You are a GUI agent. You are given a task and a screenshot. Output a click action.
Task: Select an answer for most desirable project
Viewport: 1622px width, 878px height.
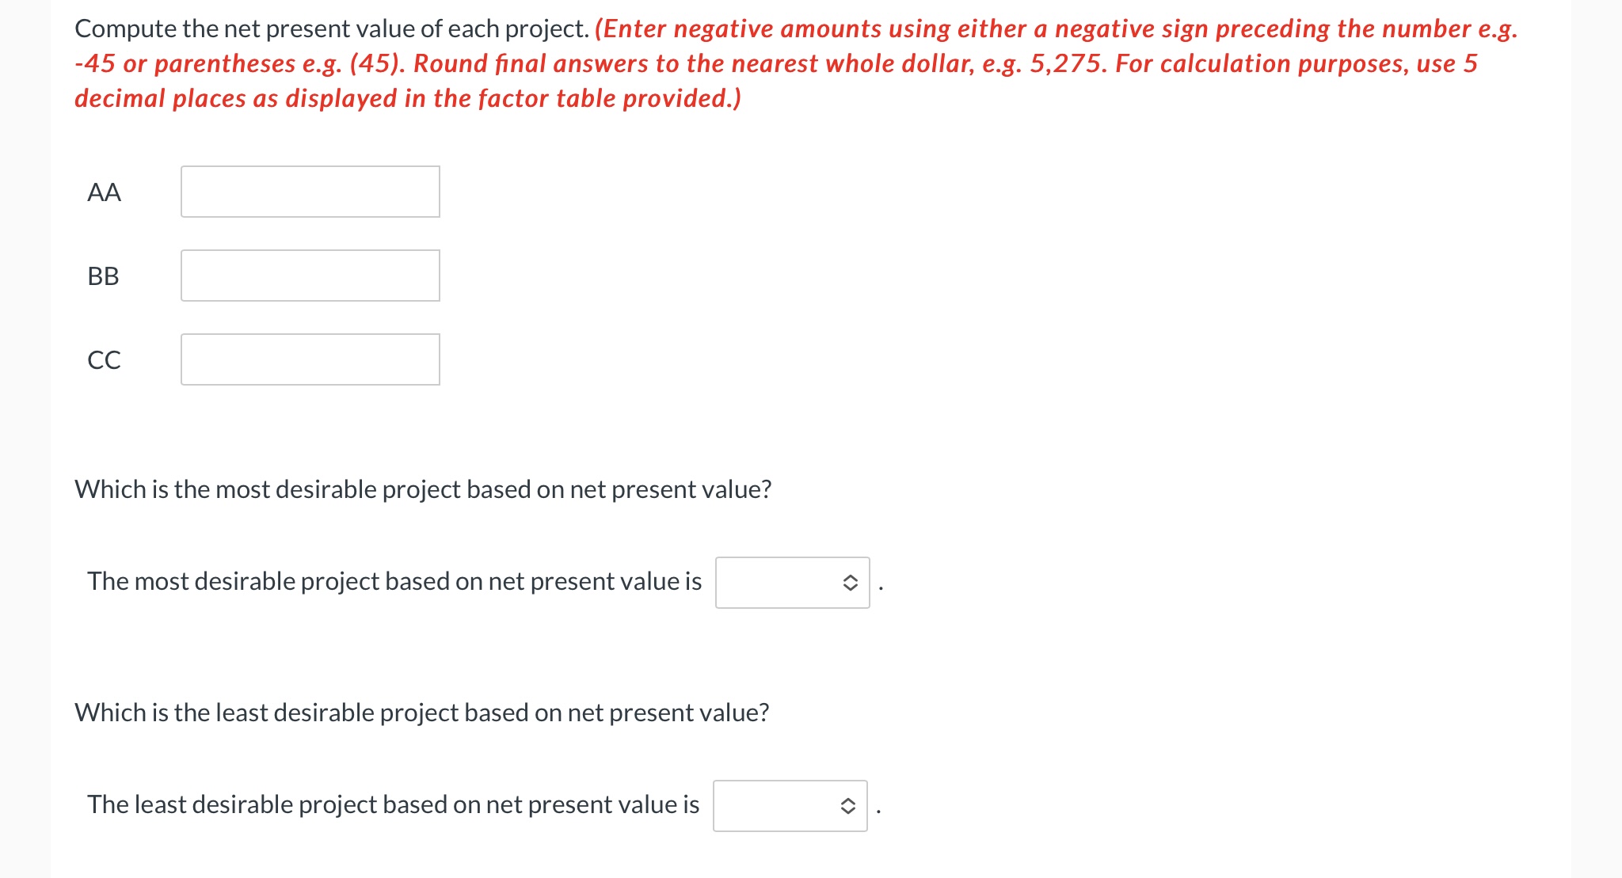click(x=792, y=582)
